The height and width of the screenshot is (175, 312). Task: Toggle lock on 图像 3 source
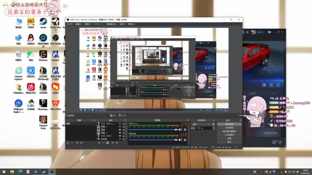[124, 127]
